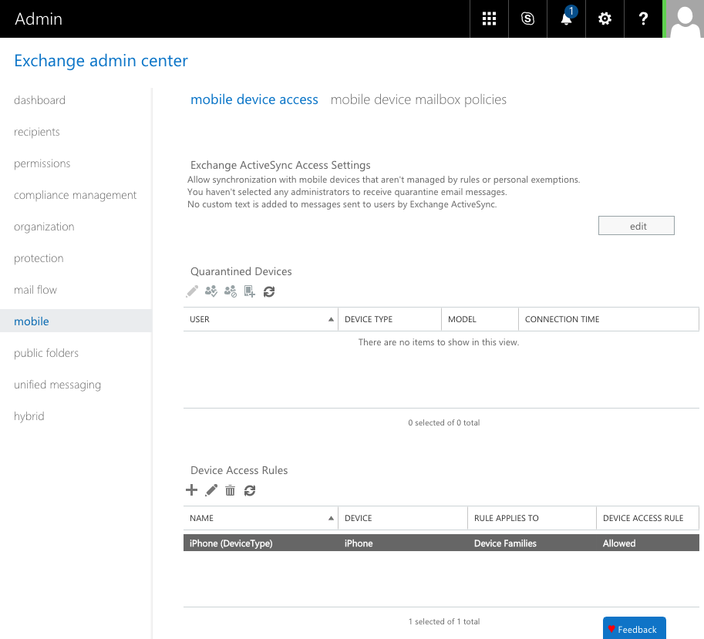Open the compliance management section
This screenshot has width=704, height=639.
tap(74, 195)
